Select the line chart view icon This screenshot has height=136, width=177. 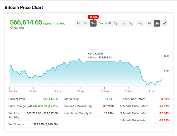pos(164,23)
